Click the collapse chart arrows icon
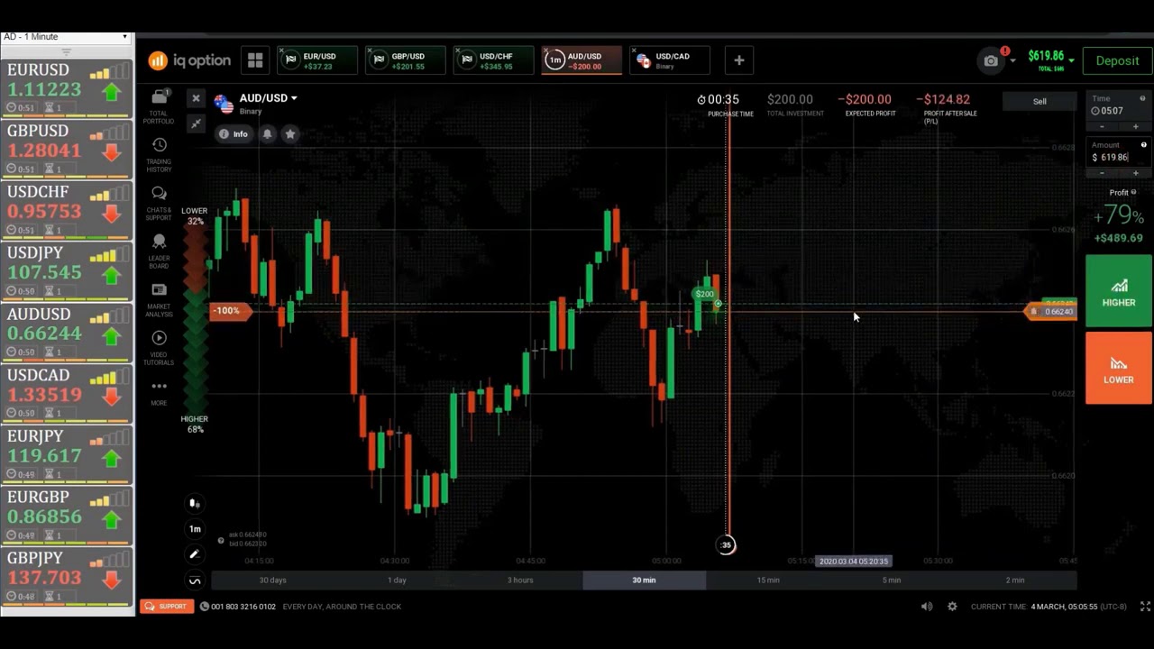 (196, 123)
